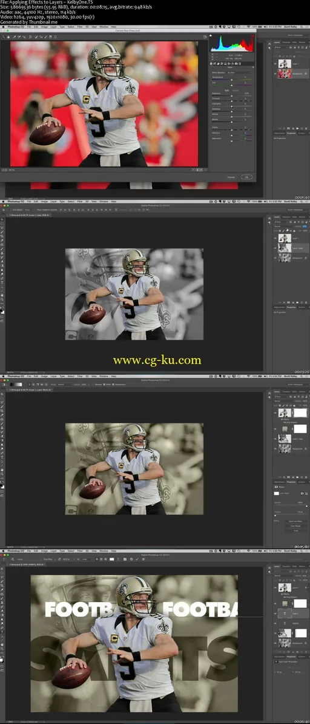
Task: Switch to Actions tab in fourth frame
Action: (x=302, y=657)
